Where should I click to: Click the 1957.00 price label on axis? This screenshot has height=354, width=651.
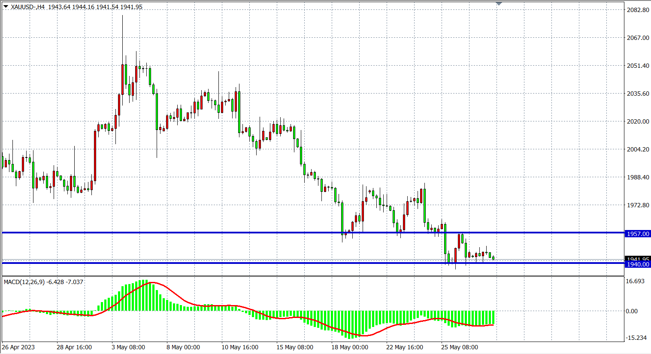638,234
